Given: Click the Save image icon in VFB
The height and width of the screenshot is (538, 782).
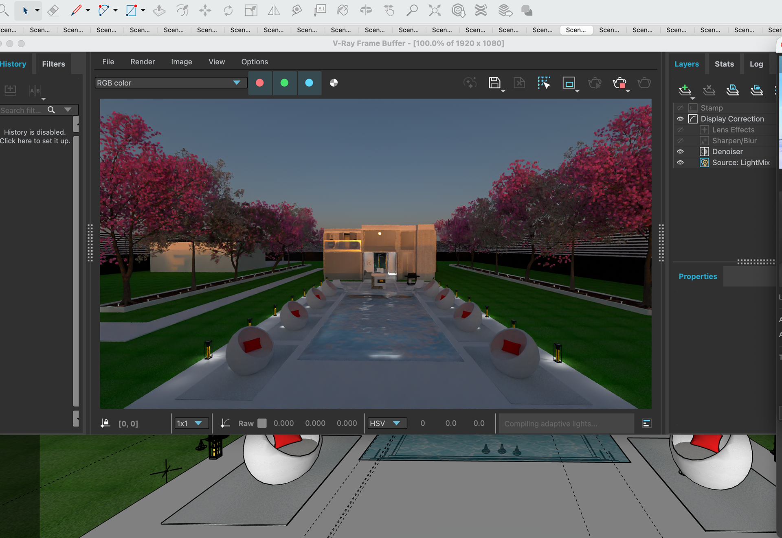Looking at the screenshot, I should 494,83.
